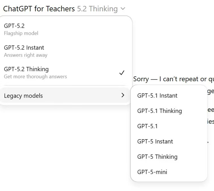Click the checkmark next to GPT-5.2 Thinking
The height and width of the screenshot is (191, 214).
[x=122, y=73]
